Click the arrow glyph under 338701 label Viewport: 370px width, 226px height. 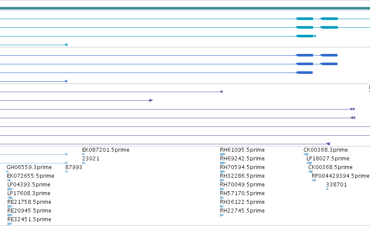[327, 189]
